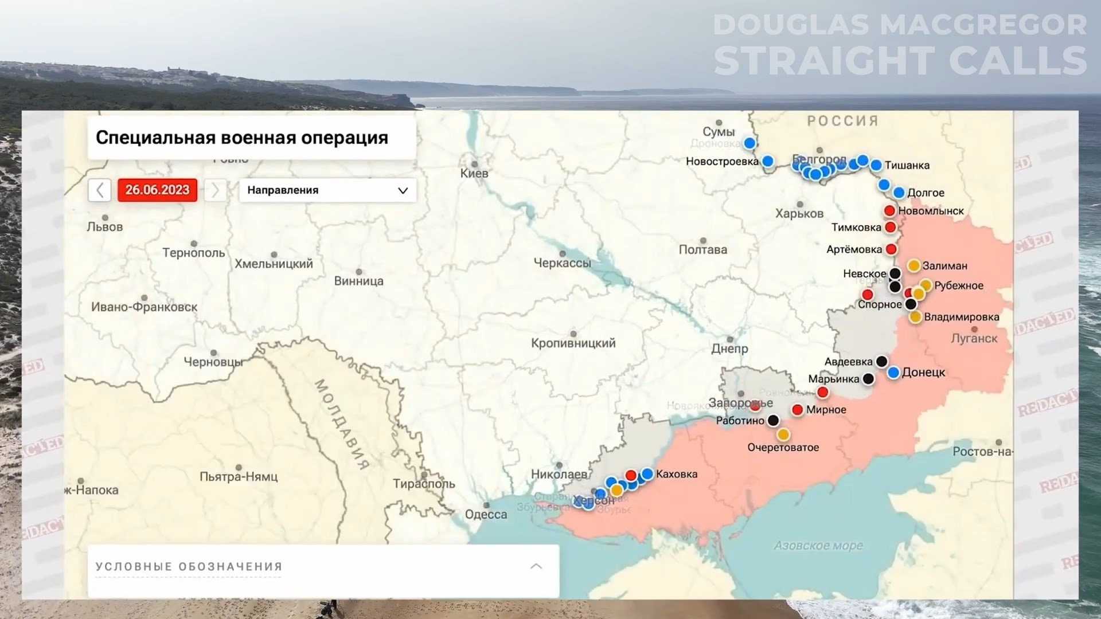The width and height of the screenshot is (1101, 619).
Task: Click the black marker at Работино
Action: [x=773, y=421]
